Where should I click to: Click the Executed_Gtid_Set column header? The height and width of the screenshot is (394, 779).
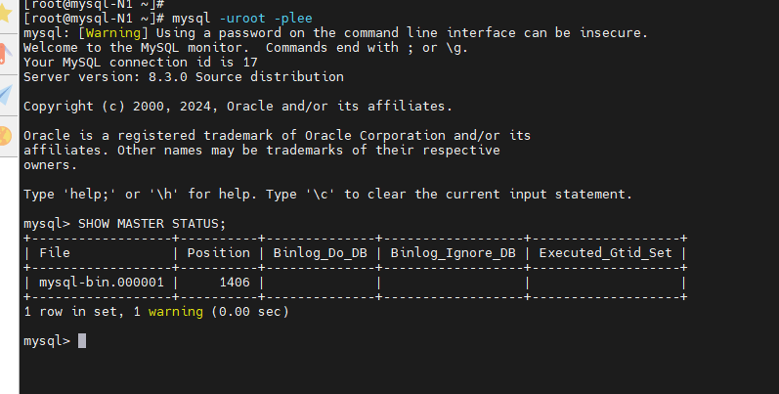[x=606, y=253]
